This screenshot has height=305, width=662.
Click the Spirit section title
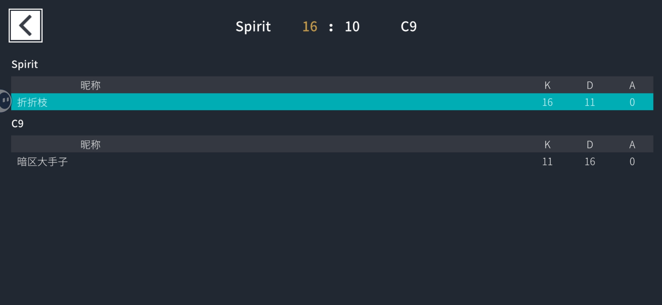[x=25, y=65]
